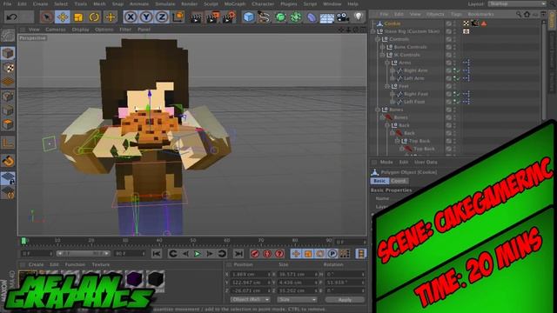The image size is (557, 313).
Task: Click the floor environment icon
Action: tap(327, 17)
